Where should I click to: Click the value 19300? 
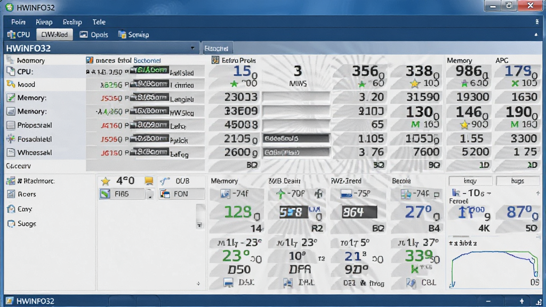click(x=472, y=97)
